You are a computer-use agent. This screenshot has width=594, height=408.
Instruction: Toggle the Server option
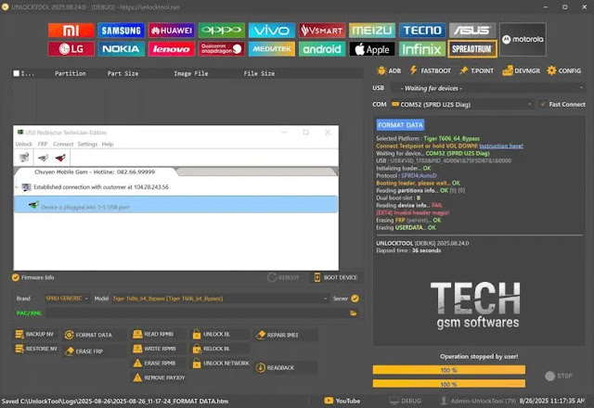[355, 299]
